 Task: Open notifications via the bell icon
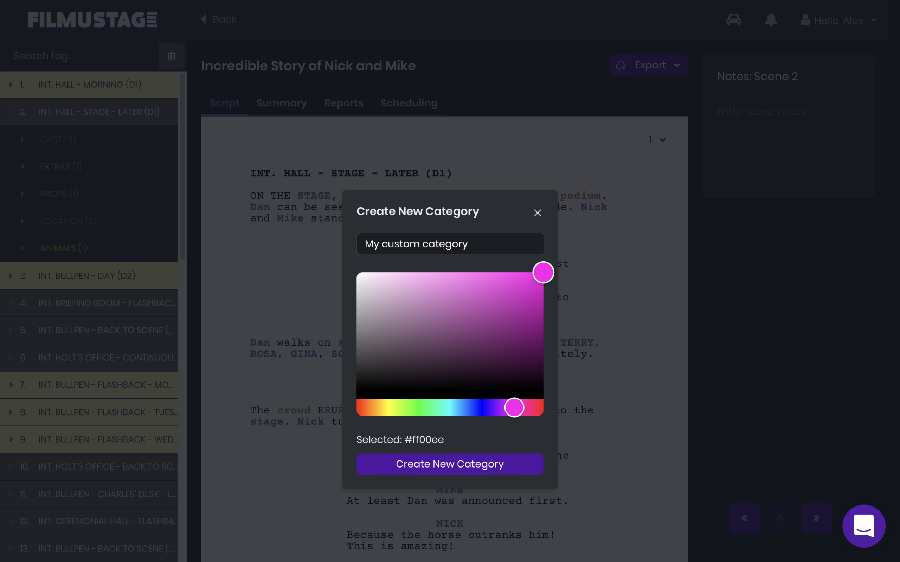771,20
